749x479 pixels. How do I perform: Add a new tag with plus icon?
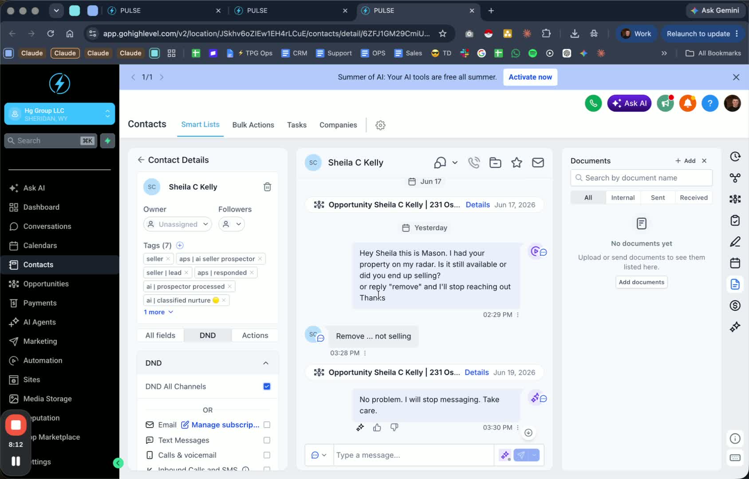pos(180,245)
